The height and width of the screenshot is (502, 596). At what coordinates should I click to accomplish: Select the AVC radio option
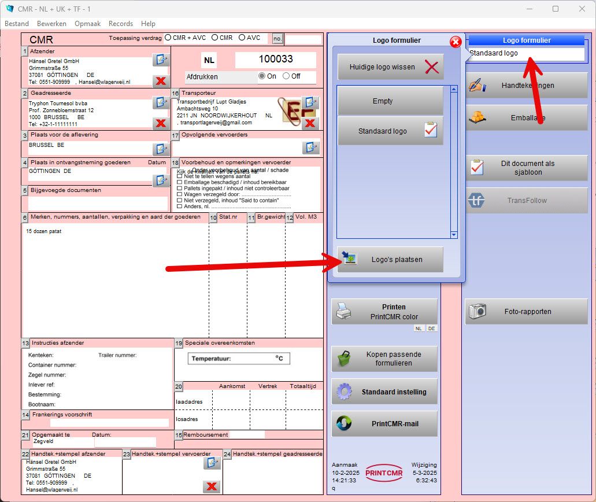pyautogui.click(x=241, y=38)
